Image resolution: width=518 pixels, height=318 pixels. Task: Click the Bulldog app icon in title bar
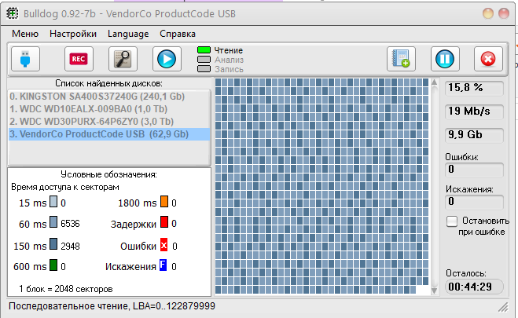coord(13,13)
